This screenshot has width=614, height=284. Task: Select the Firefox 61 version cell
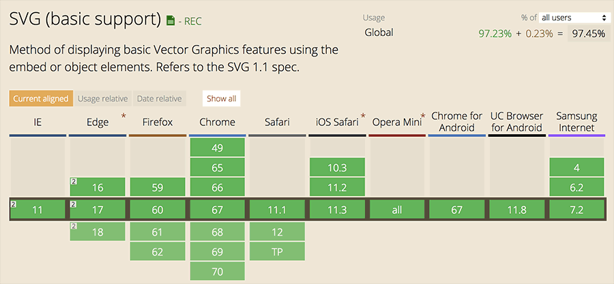[158, 232]
